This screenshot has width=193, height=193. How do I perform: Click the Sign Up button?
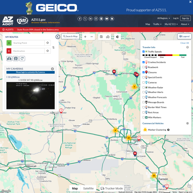click(185, 18)
